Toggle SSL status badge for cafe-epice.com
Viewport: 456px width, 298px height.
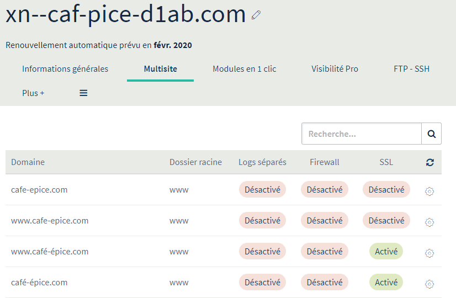(x=386, y=190)
